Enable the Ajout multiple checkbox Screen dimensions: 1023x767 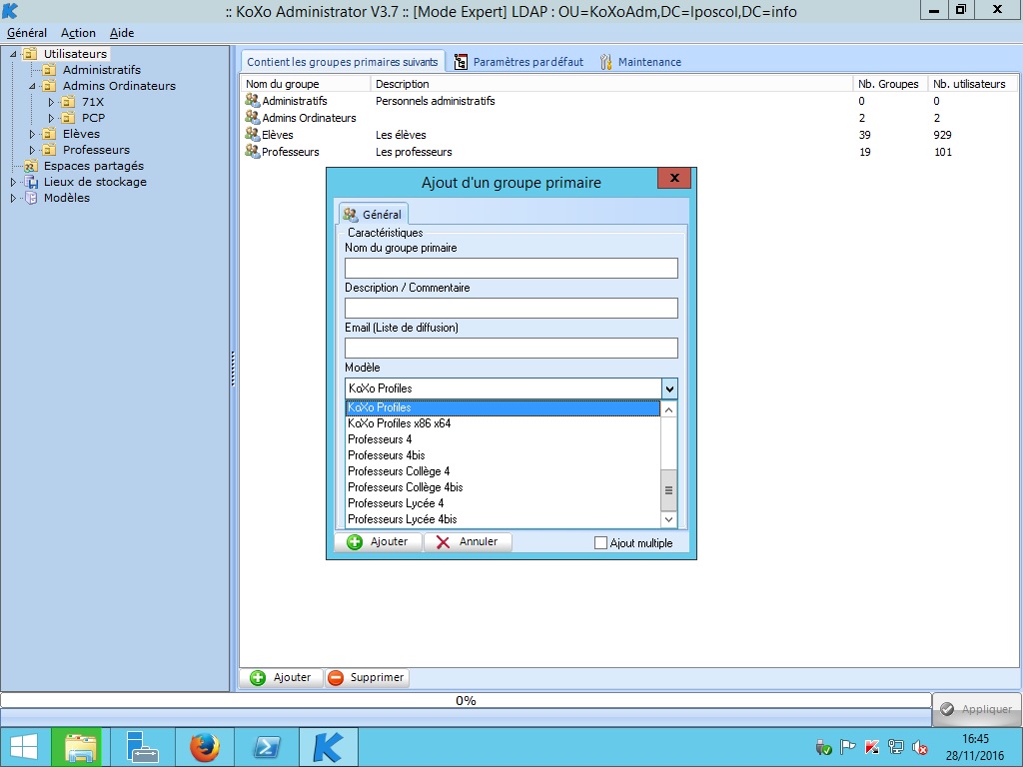click(x=600, y=542)
